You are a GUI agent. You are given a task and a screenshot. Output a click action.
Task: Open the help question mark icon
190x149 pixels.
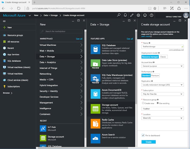click(151, 15)
